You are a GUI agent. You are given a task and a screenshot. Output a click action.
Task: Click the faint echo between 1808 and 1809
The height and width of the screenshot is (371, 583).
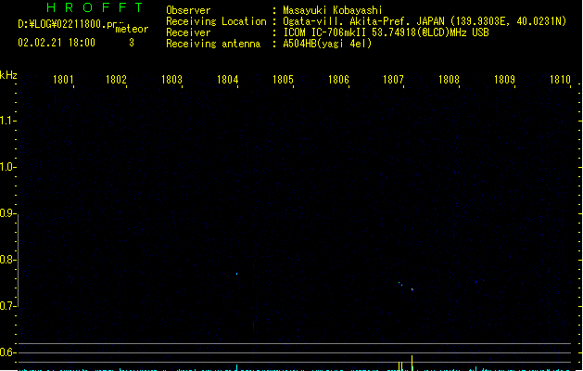point(475,282)
